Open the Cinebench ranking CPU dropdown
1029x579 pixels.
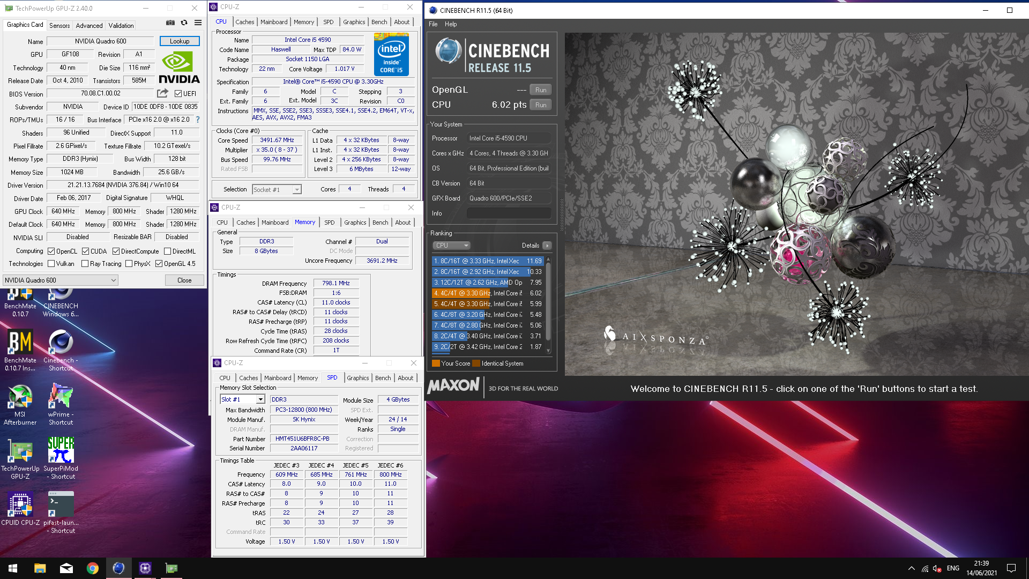451,246
